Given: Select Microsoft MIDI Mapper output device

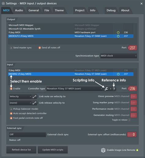Looking at the screenshot, I should [x=71, y=25].
